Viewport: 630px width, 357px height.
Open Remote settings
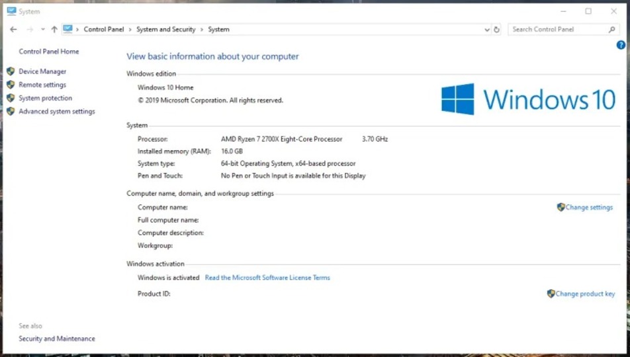(42, 85)
